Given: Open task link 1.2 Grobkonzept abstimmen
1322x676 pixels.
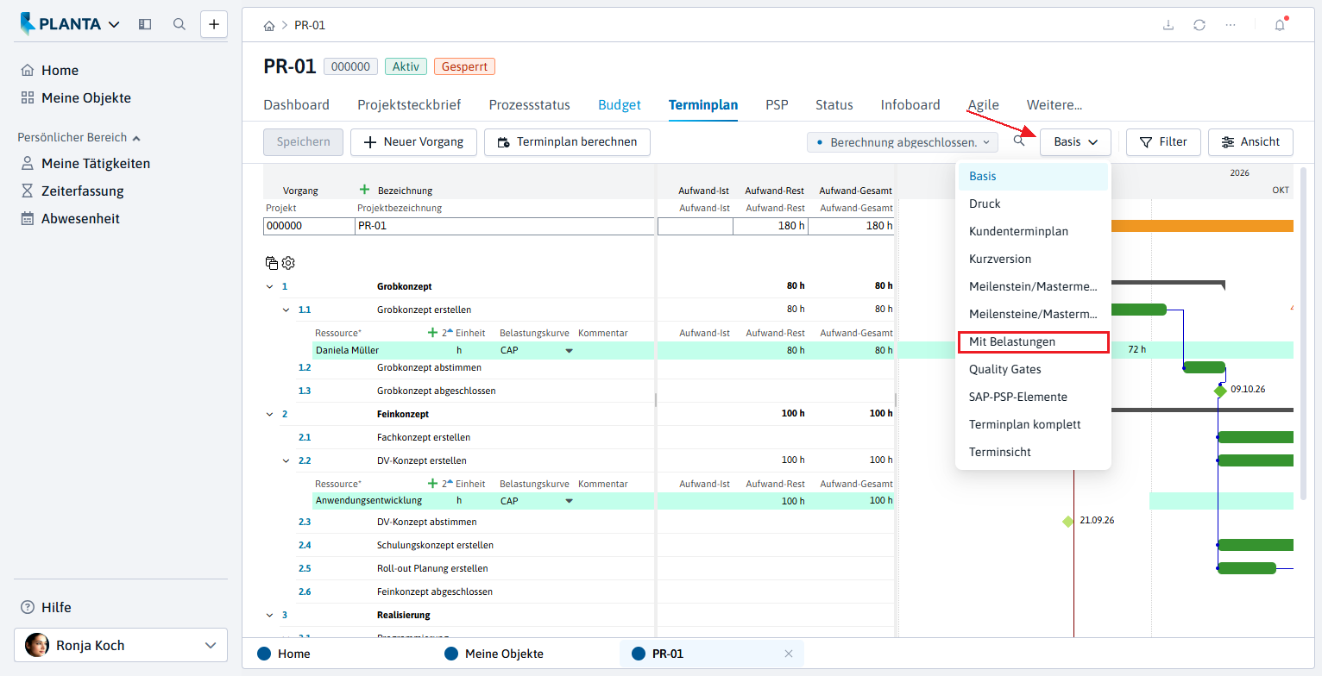Looking at the screenshot, I should coord(305,367).
